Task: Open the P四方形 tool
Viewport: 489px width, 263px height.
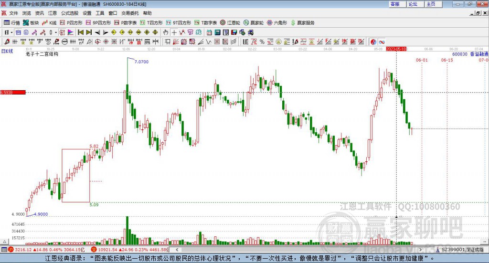Action: (71, 23)
